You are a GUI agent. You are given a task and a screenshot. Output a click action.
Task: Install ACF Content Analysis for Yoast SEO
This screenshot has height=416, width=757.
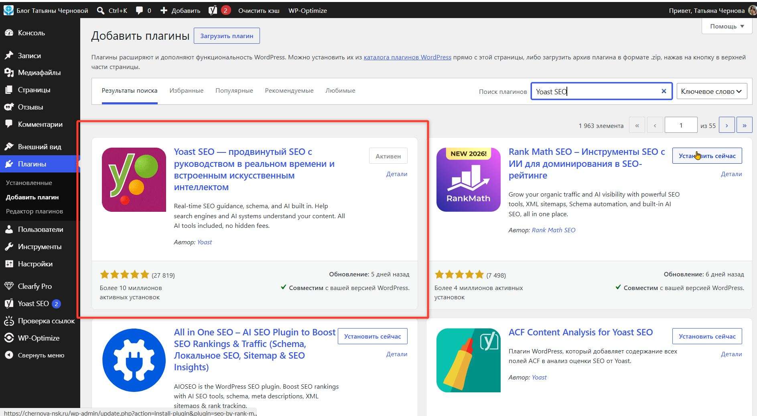point(707,336)
